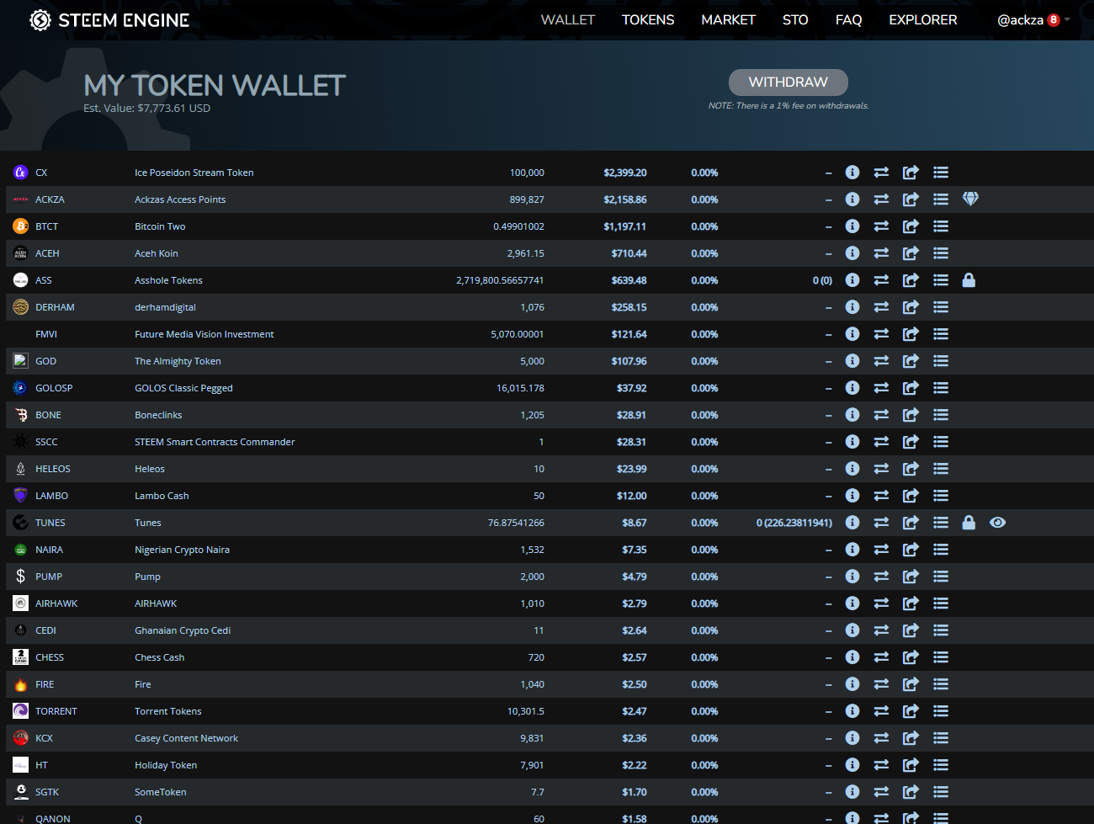Click the diamond icon in the ACKZA row
Viewport: 1094px width, 824px height.
(x=970, y=199)
